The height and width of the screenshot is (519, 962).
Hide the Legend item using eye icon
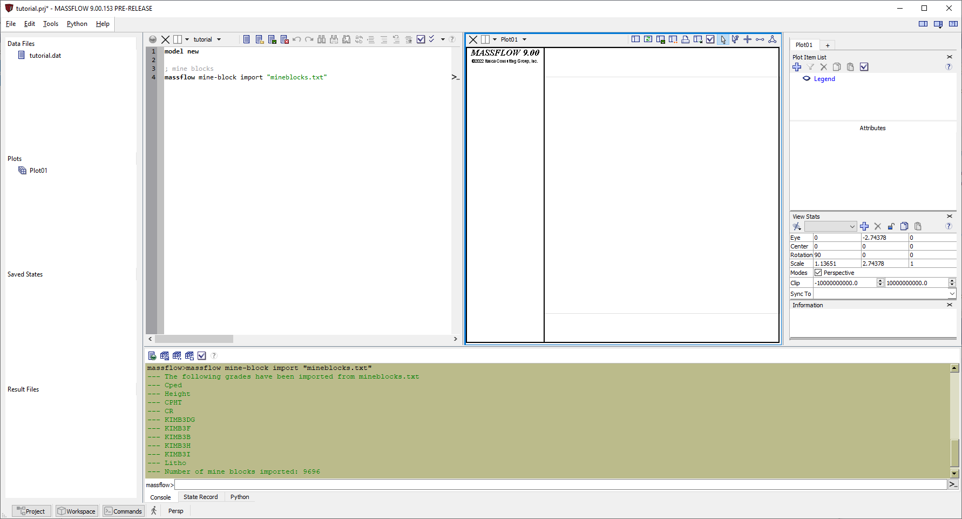(807, 79)
